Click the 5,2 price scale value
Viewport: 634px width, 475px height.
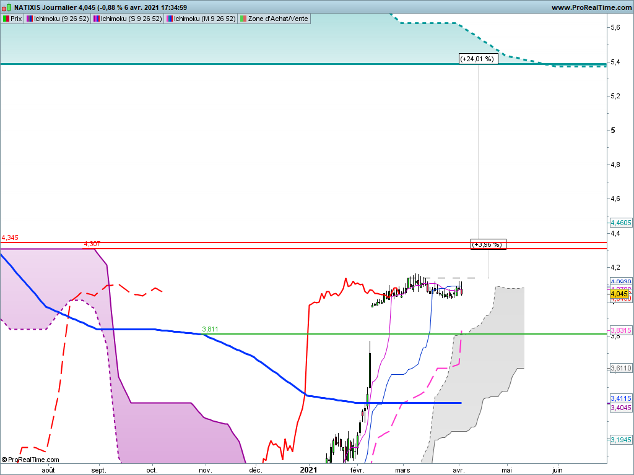click(615, 96)
